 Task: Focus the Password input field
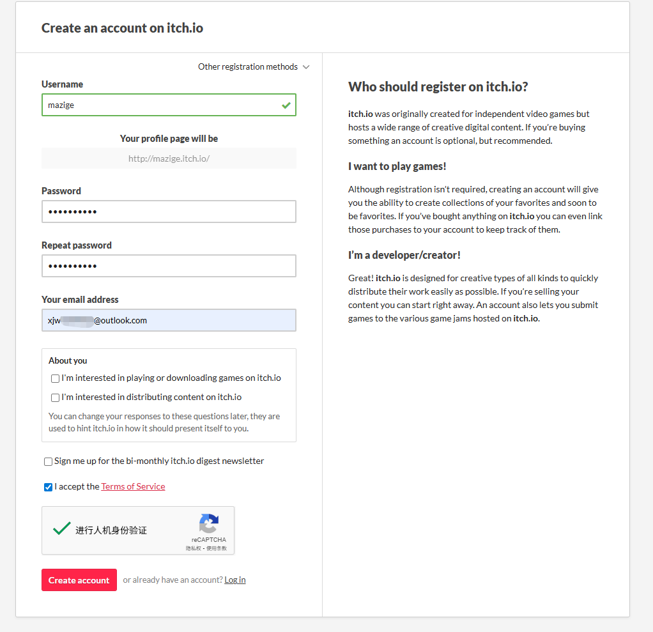[169, 212]
